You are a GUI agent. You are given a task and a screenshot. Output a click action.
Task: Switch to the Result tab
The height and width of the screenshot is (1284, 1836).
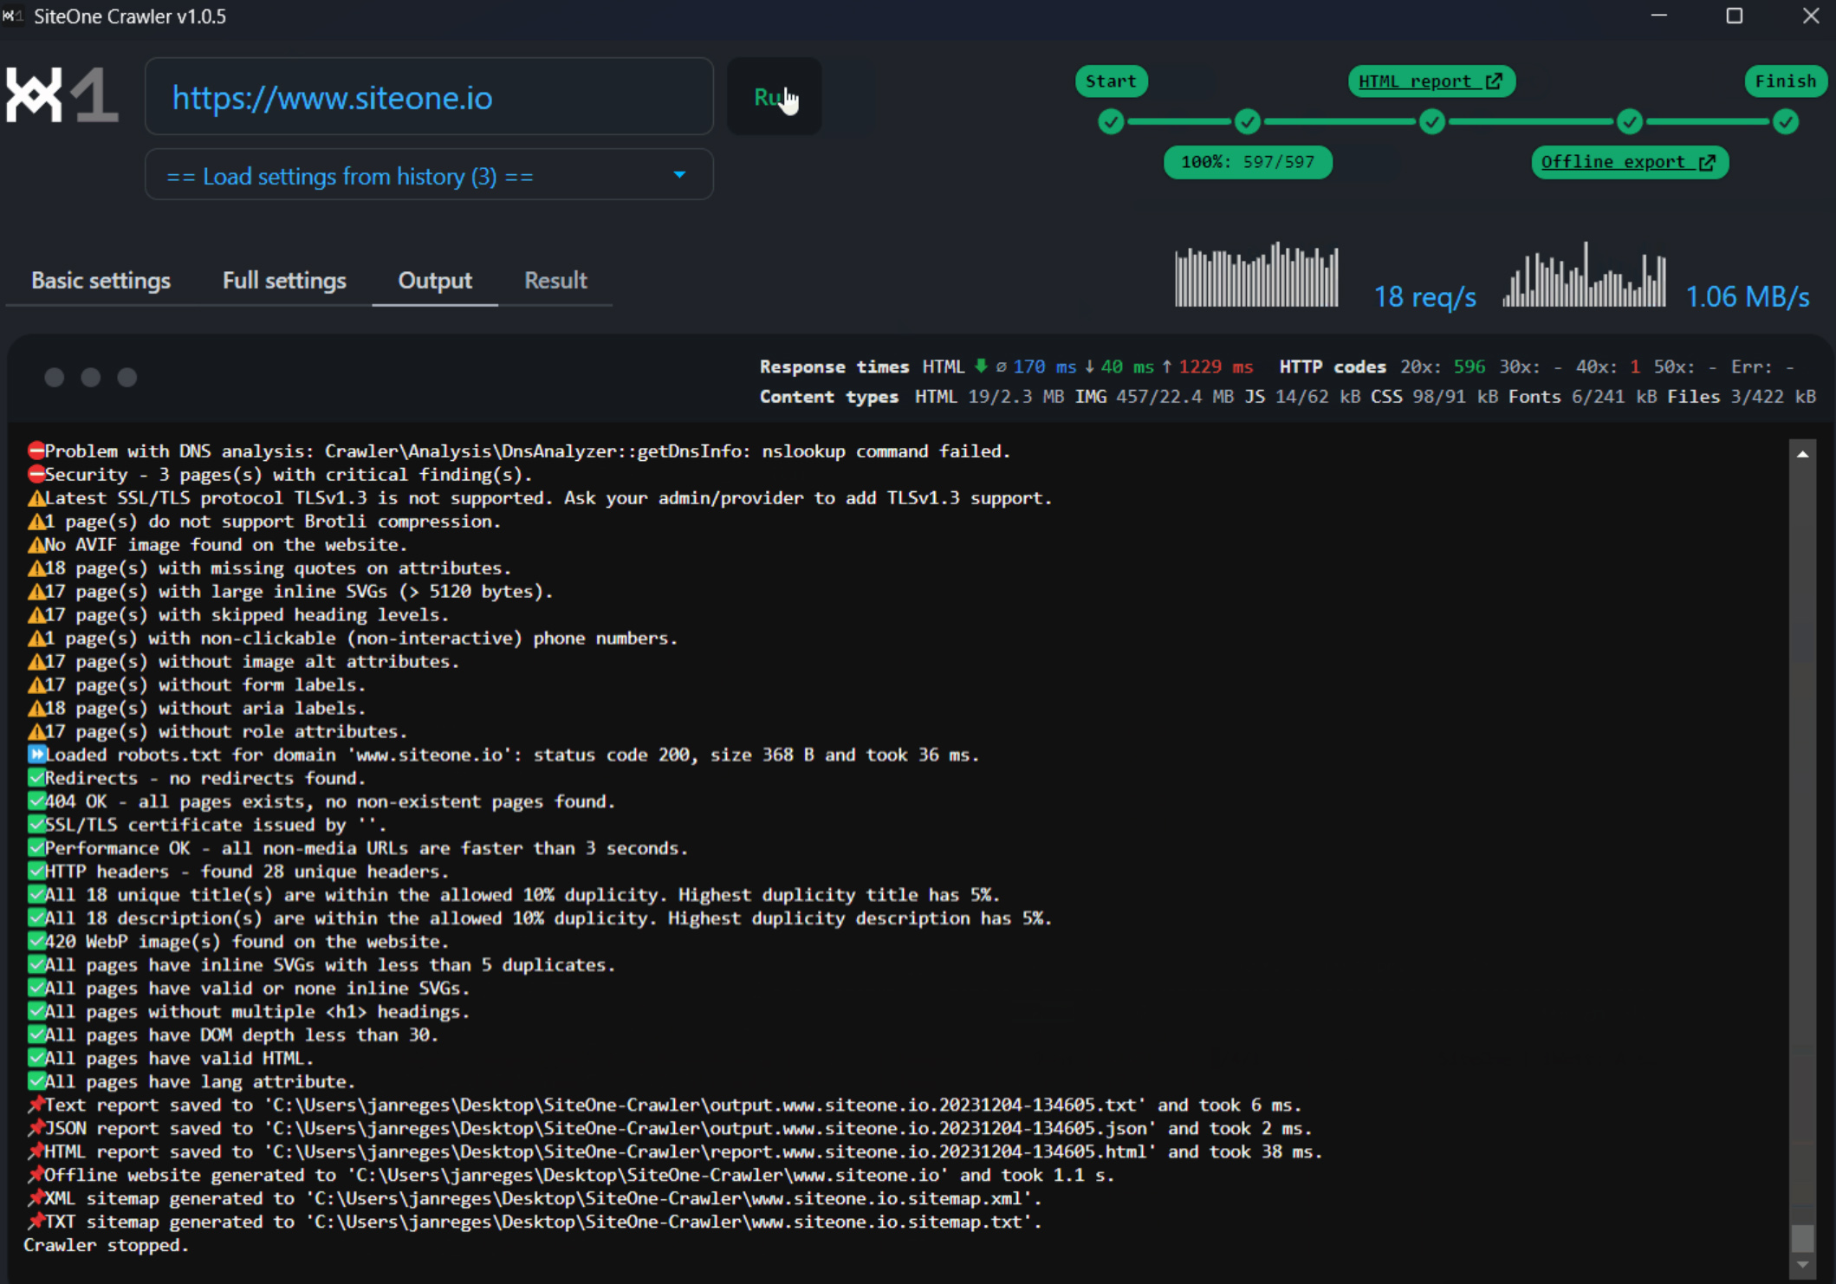point(555,281)
